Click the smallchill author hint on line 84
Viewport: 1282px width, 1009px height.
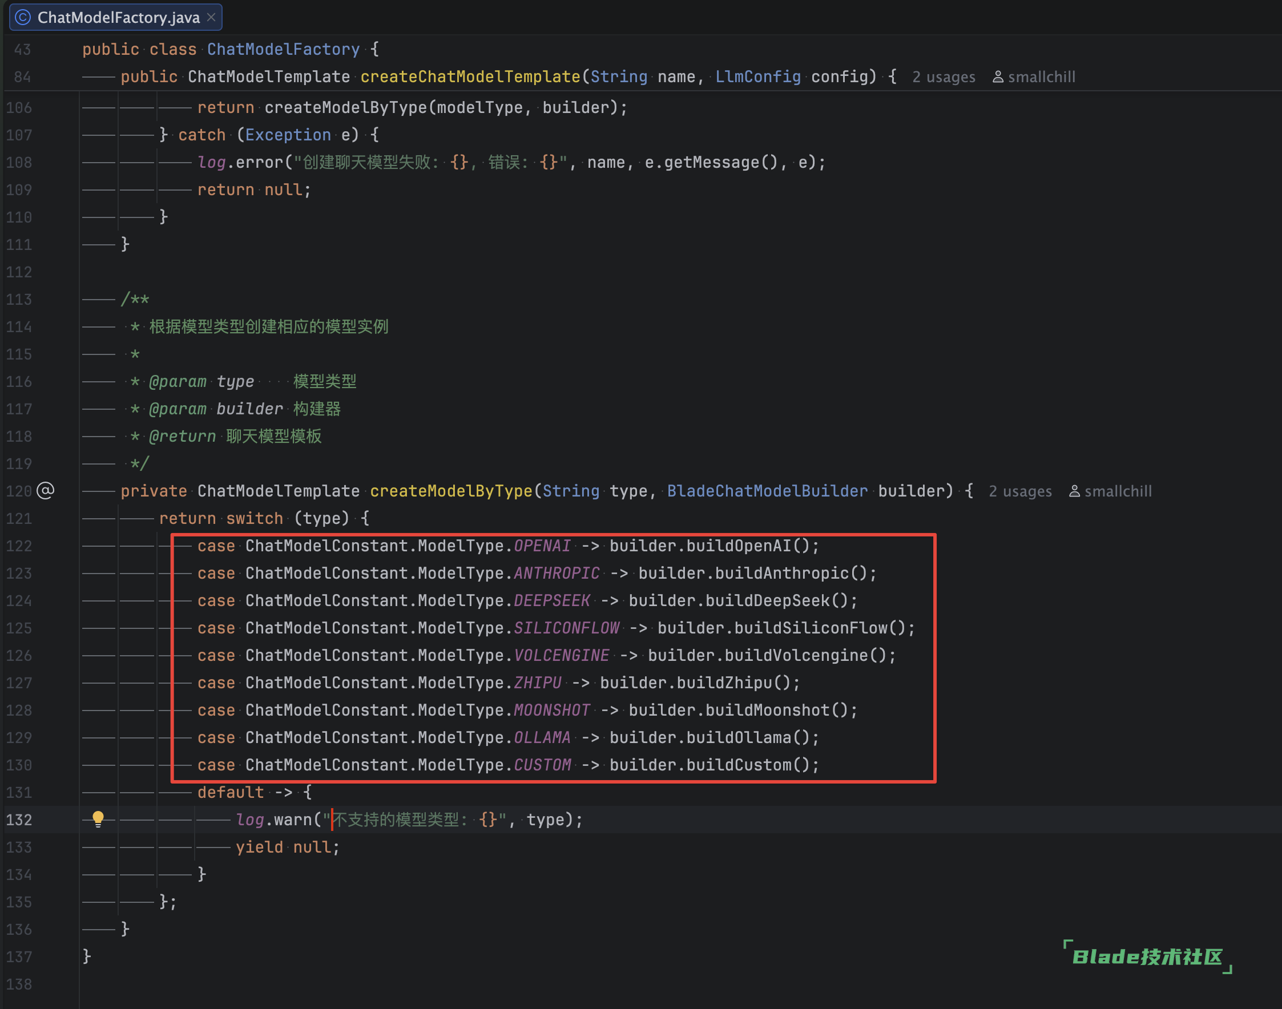[1041, 77]
